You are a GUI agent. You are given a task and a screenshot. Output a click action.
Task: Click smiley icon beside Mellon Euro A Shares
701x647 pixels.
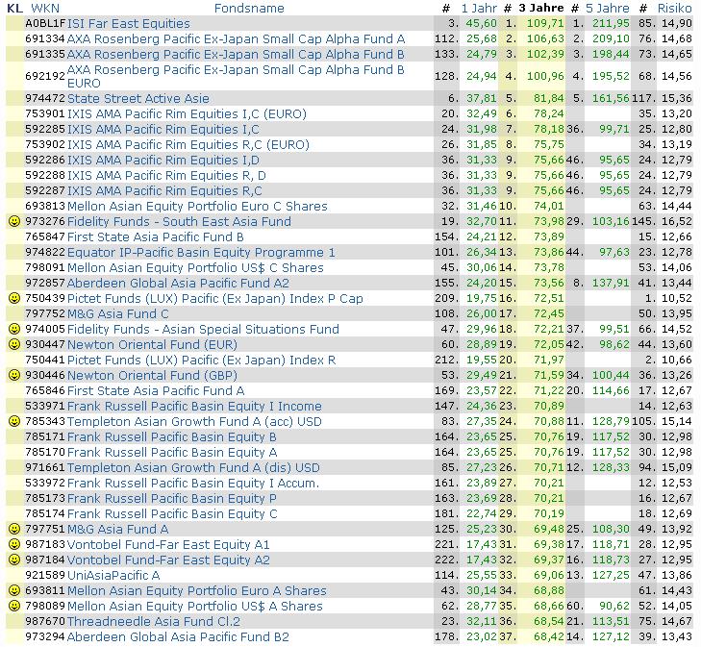[14, 590]
